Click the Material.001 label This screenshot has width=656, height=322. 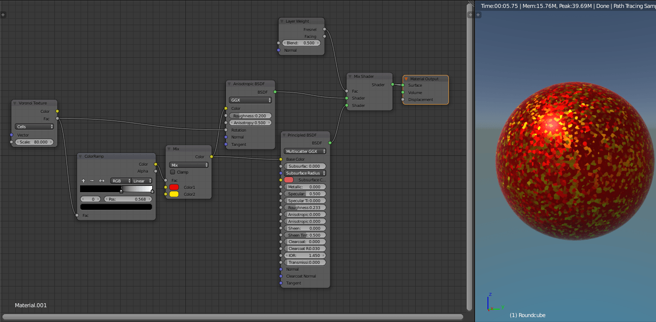pyautogui.click(x=31, y=305)
